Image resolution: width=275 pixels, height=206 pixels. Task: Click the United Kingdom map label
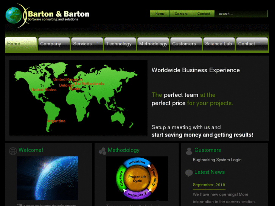[x=68, y=79]
